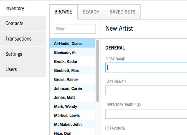Open the Users section
The height and width of the screenshot is (135, 187).
point(23,70)
